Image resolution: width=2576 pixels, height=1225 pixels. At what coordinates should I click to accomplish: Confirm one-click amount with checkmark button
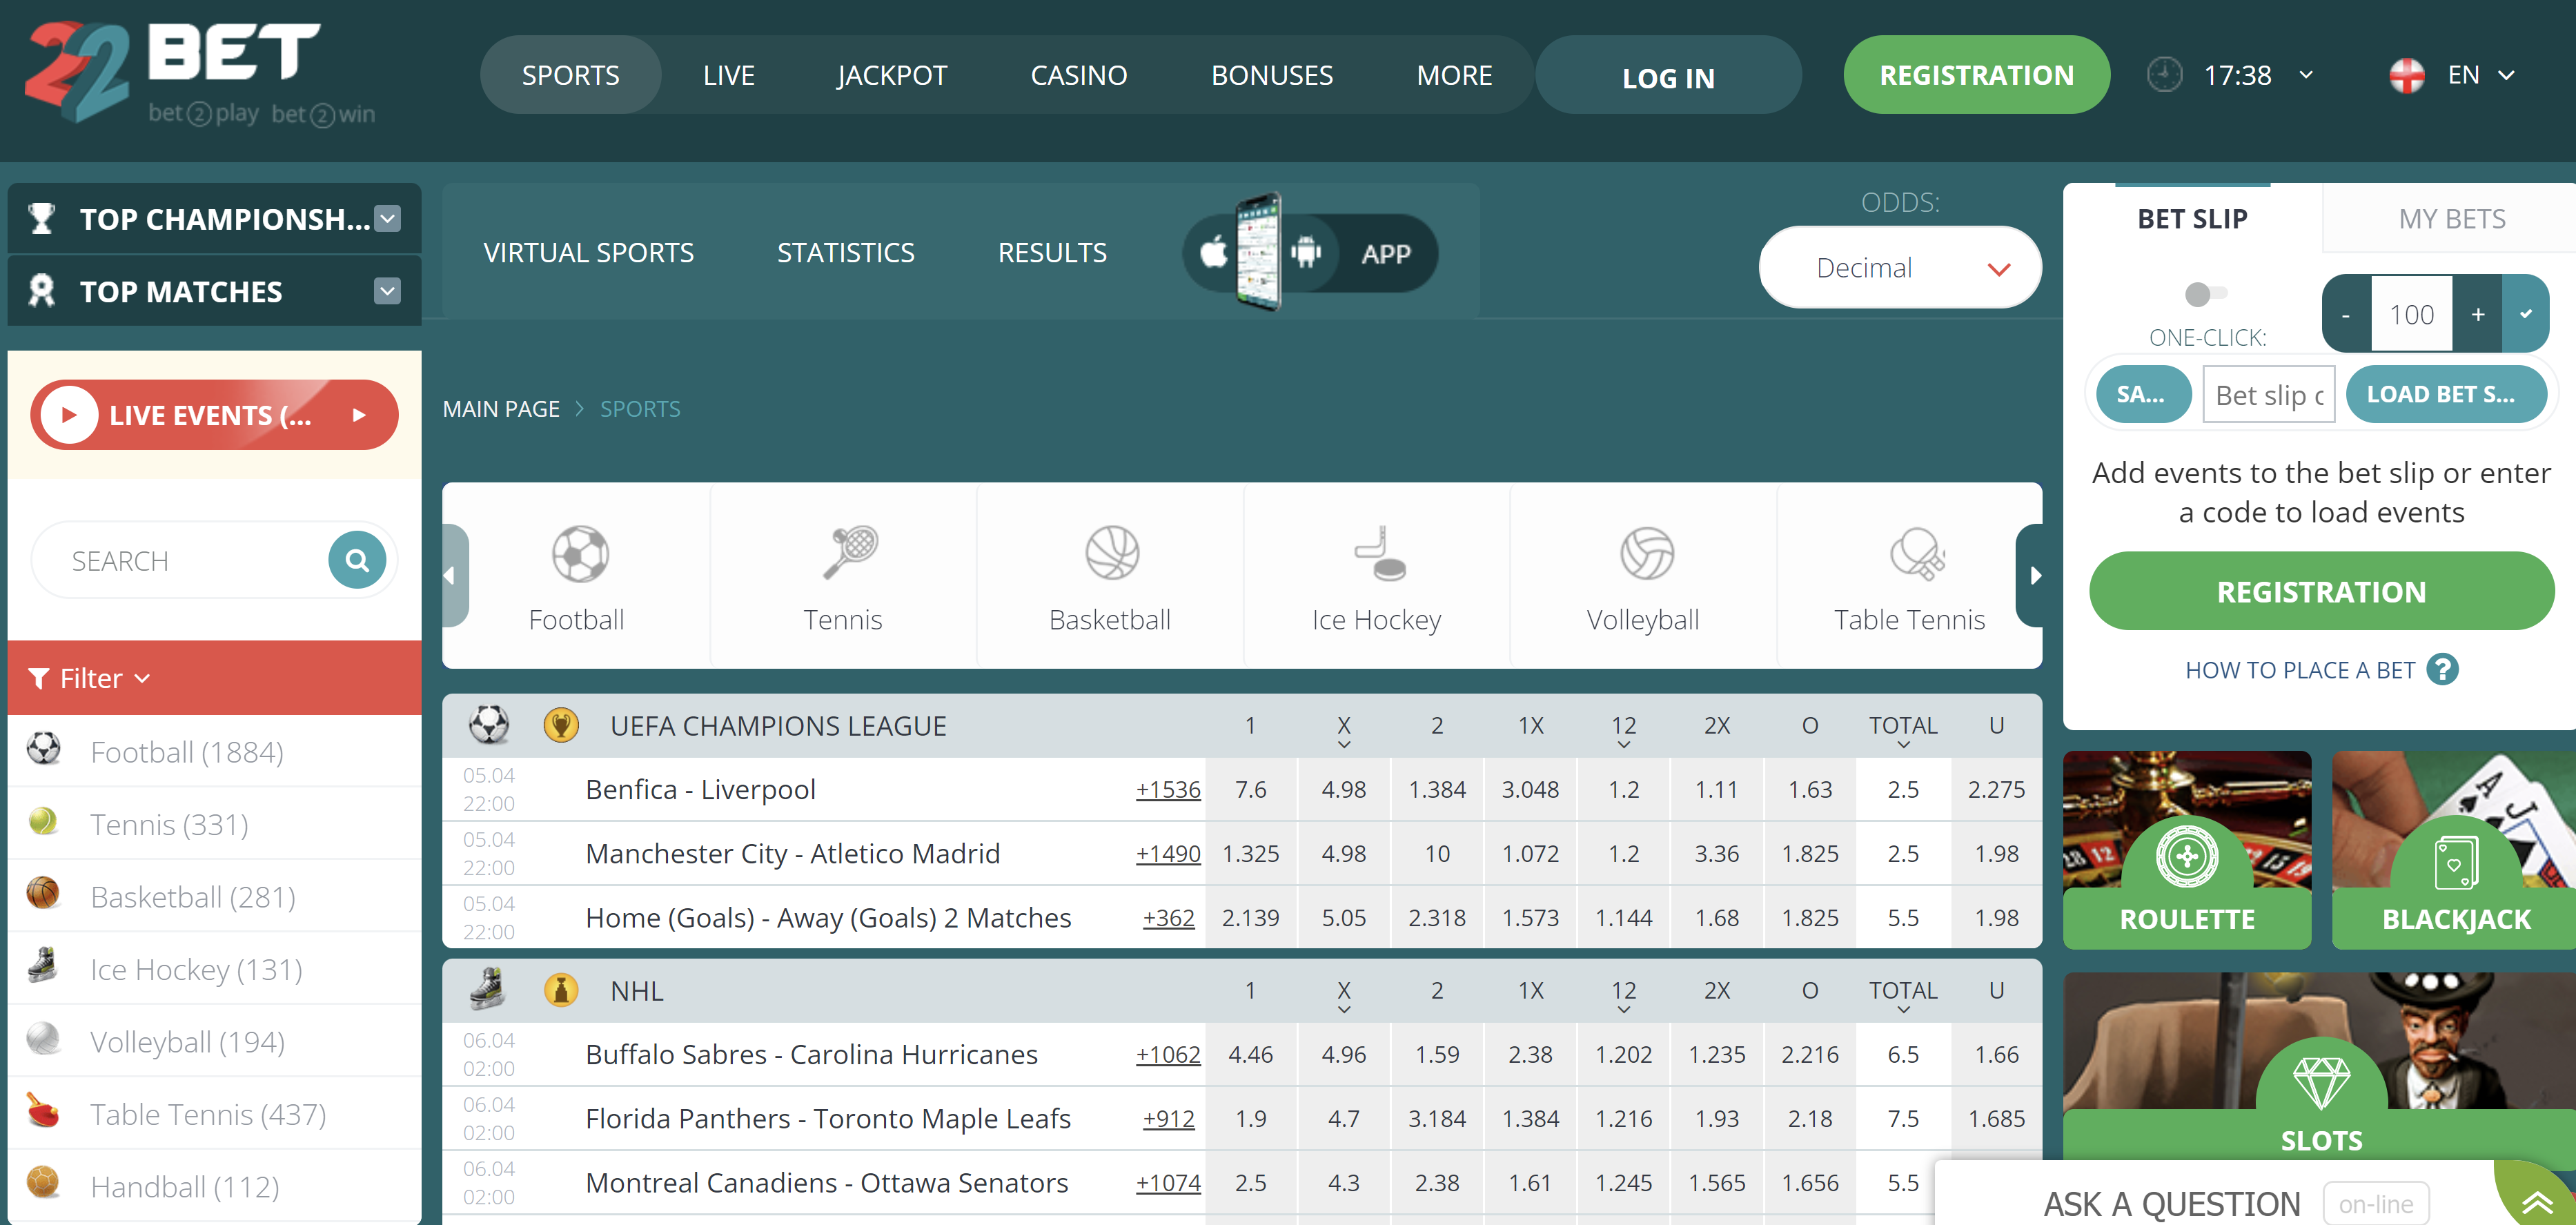pyautogui.click(x=2525, y=314)
